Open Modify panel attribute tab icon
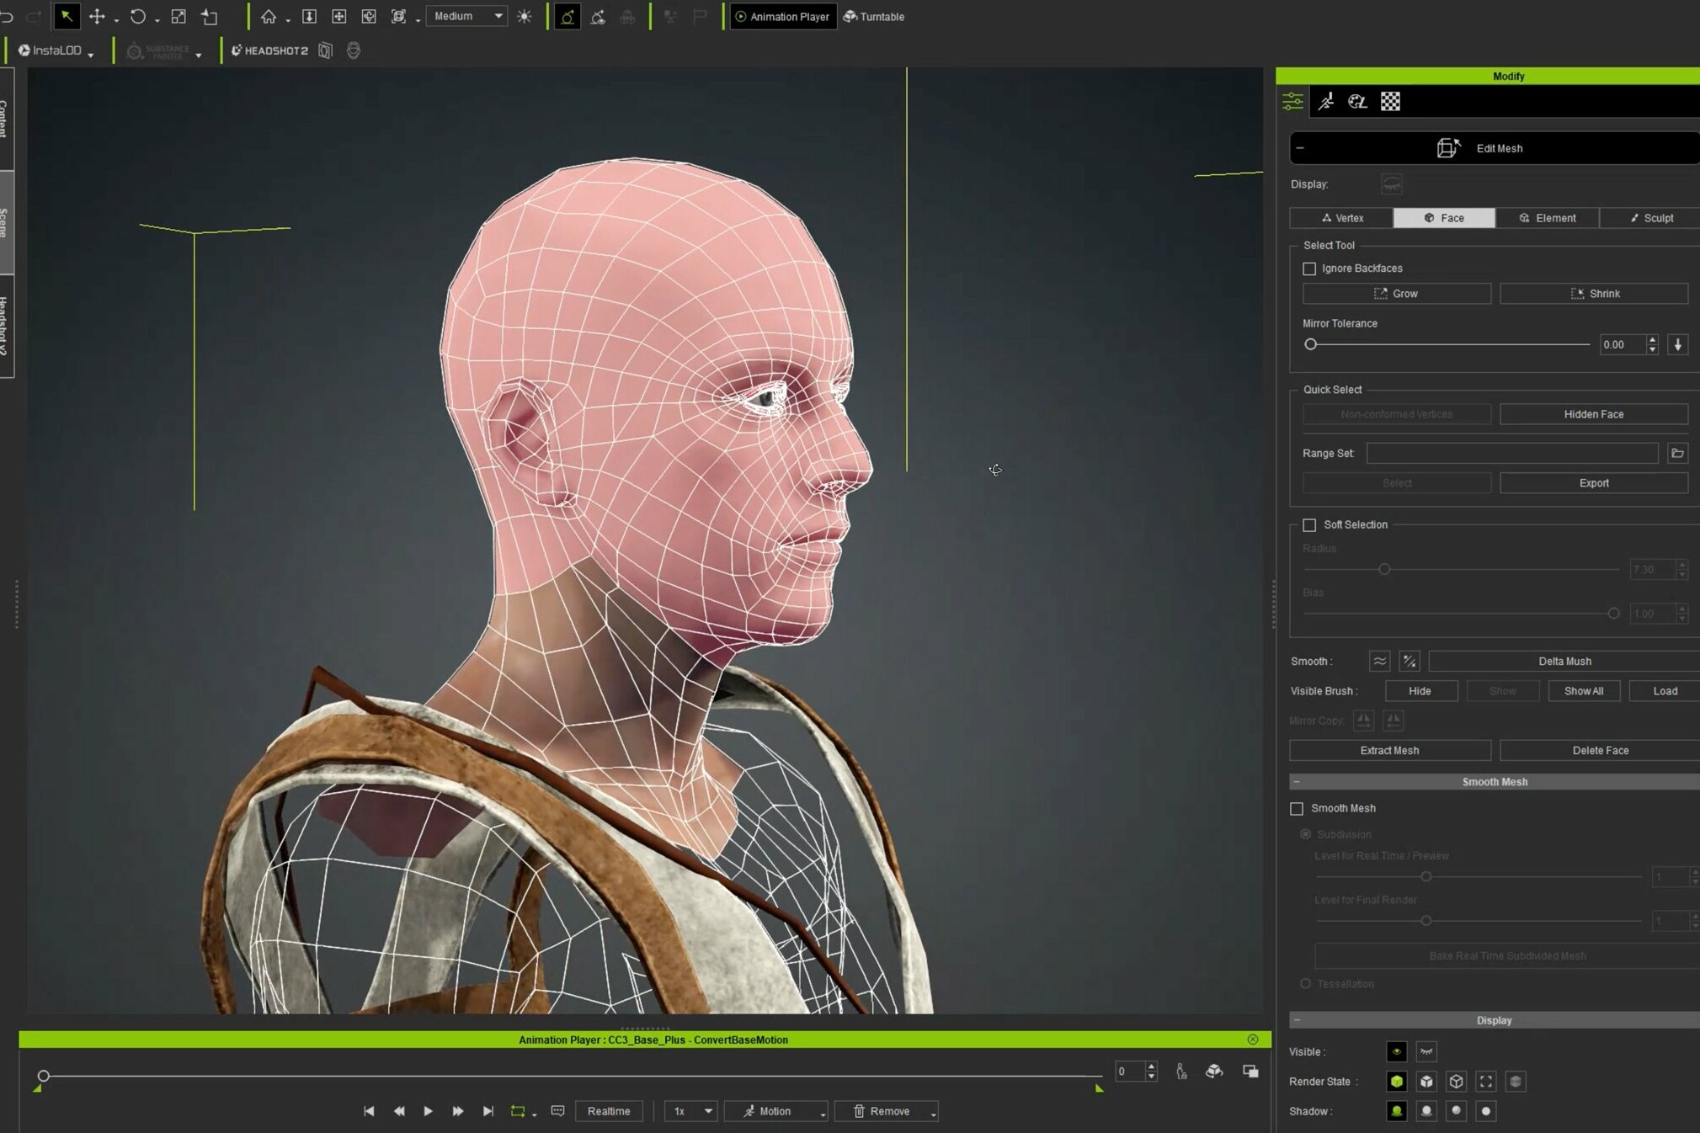Screen dimensions: 1700x1133 point(1292,101)
